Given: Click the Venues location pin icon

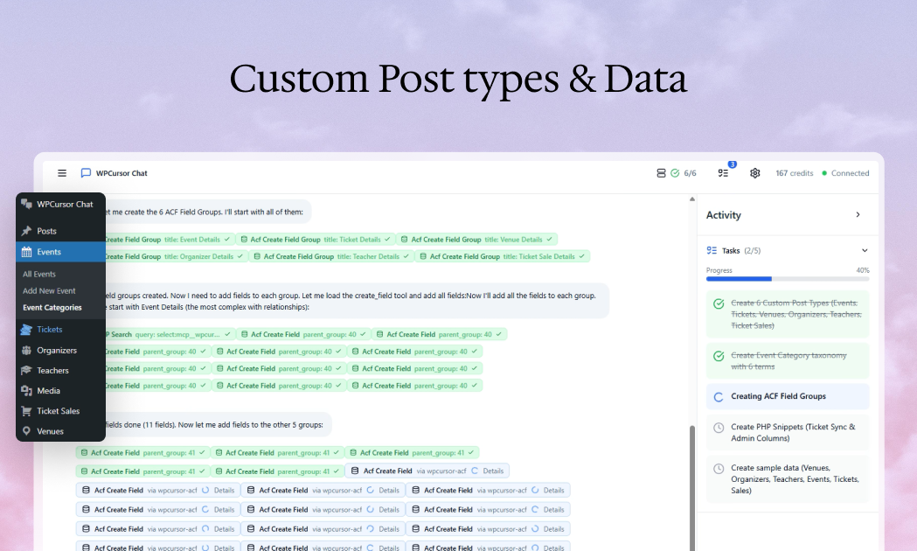Looking at the screenshot, I should pos(26,431).
